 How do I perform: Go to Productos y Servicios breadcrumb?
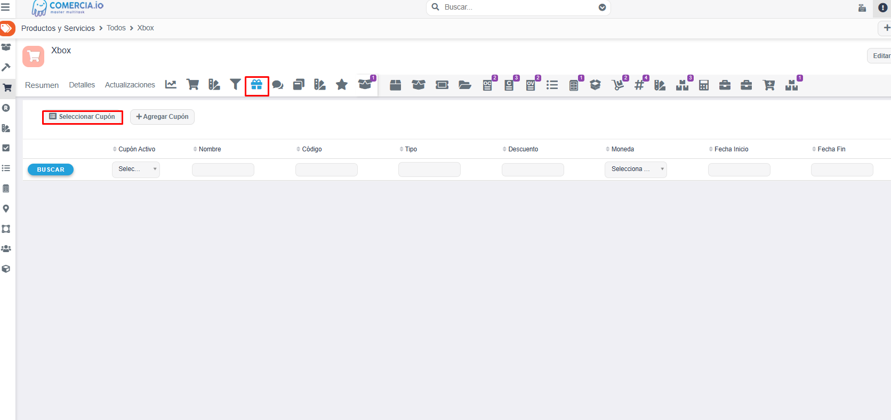click(58, 28)
